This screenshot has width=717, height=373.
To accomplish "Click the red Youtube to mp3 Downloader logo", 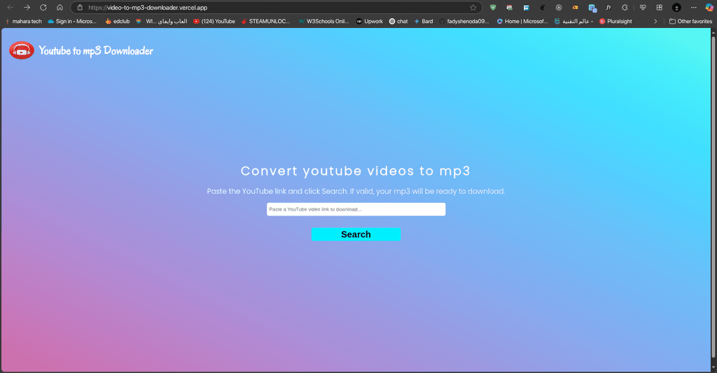I will click(x=22, y=50).
